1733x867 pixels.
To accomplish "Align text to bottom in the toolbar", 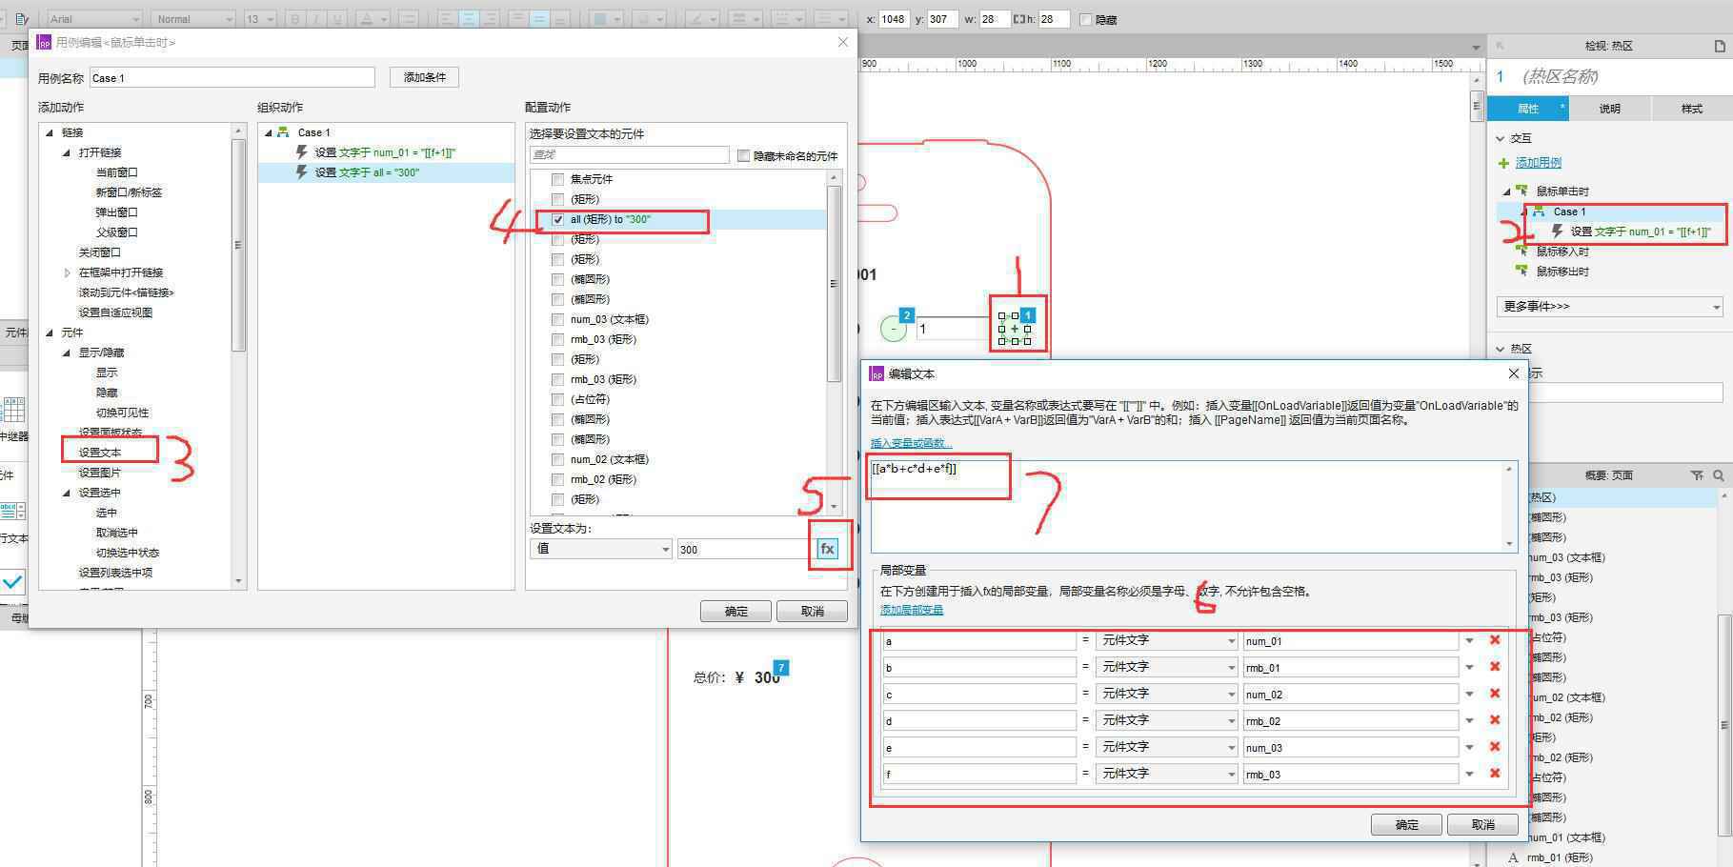I will (x=560, y=19).
